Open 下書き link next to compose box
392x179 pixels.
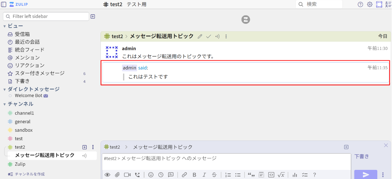click(x=362, y=157)
